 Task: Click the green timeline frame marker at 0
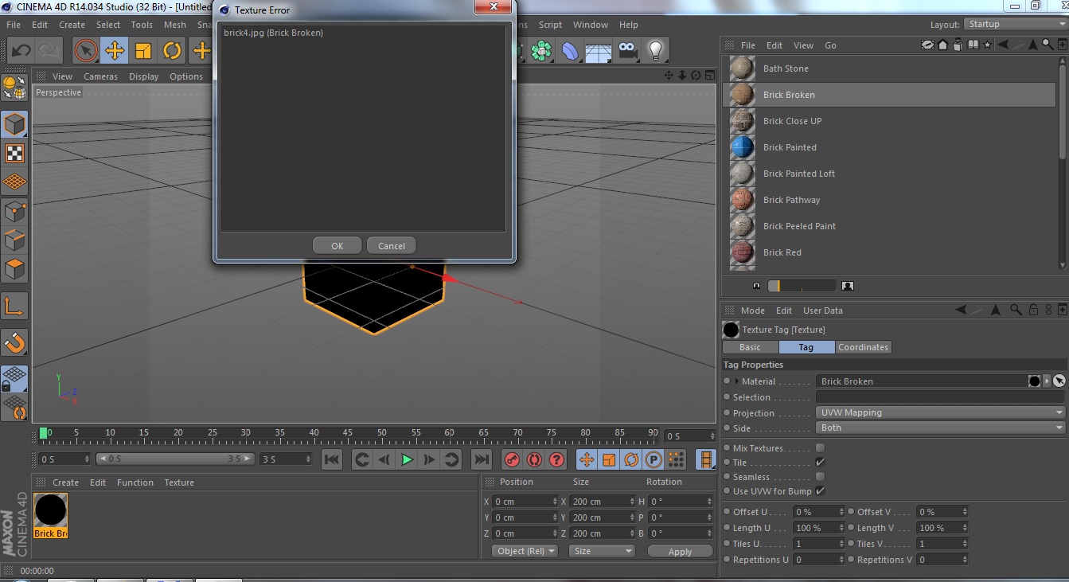(x=44, y=433)
